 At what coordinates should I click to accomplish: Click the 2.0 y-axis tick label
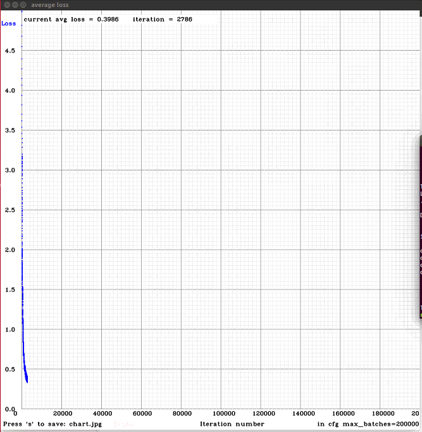click(x=10, y=250)
